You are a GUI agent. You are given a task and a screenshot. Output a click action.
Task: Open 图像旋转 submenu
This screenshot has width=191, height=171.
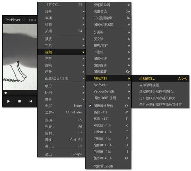[x=109, y=65]
